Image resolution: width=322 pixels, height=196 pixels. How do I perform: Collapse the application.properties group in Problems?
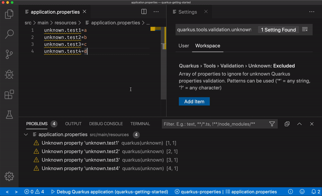pyautogui.click(x=26, y=134)
